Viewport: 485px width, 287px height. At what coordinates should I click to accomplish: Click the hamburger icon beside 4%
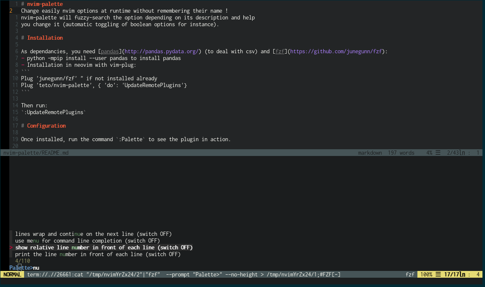pyautogui.click(x=438, y=153)
